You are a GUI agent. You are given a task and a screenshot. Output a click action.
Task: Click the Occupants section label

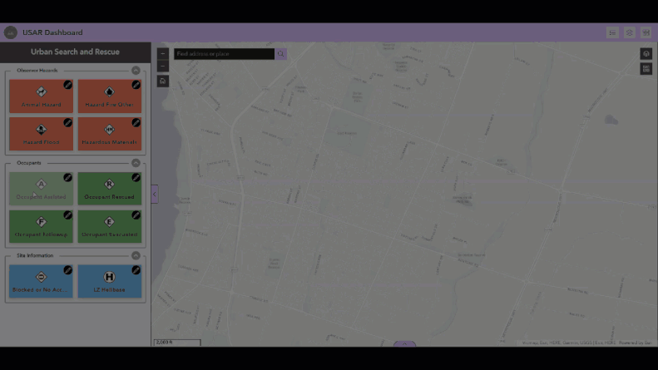pos(29,163)
